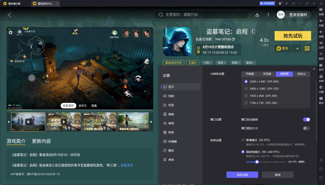Open the 按键 keymapping tool in sidebar
The height and width of the screenshot is (185, 325).
pos(321,12)
